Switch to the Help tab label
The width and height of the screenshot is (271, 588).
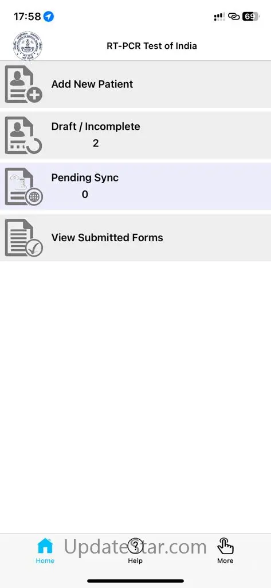[x=135, y=560]
